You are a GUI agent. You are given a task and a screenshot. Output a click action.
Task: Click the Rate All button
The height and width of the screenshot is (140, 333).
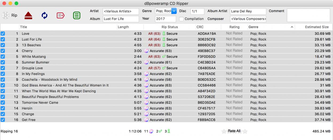click(234, 131)
